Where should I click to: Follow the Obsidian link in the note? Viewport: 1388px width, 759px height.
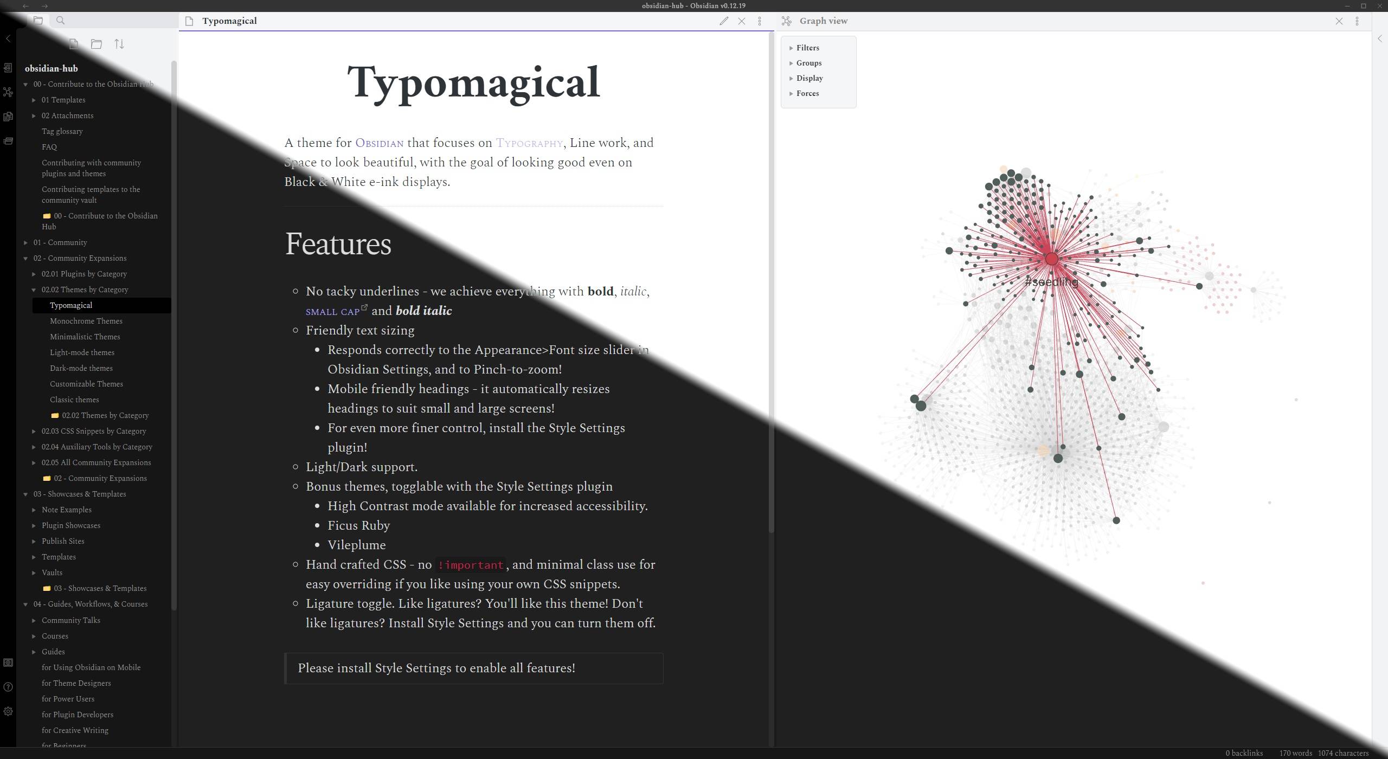[x=379, y=143]
